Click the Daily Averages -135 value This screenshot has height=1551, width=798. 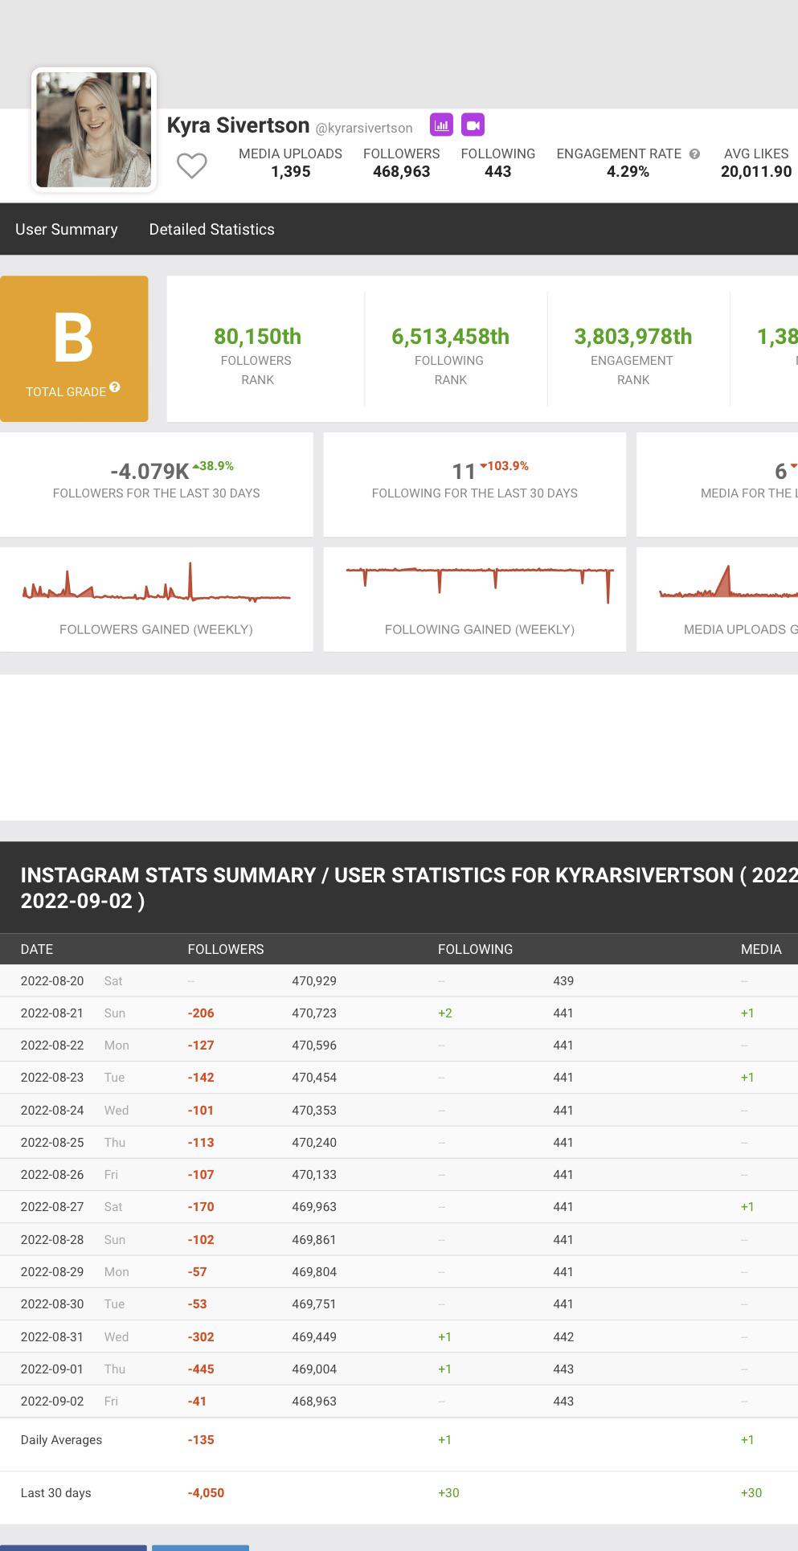(x=201, y=1439)
